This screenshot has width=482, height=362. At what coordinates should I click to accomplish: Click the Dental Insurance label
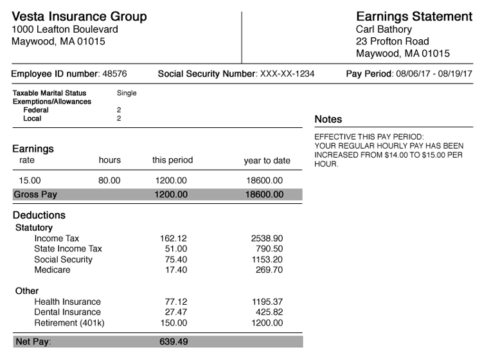click(x=67, y=312)
